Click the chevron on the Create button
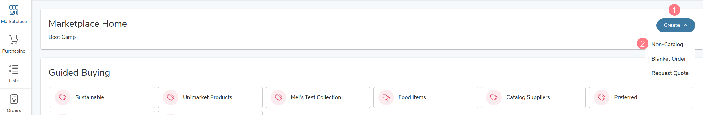The image size is (703, 115). [x=685, y=25]
